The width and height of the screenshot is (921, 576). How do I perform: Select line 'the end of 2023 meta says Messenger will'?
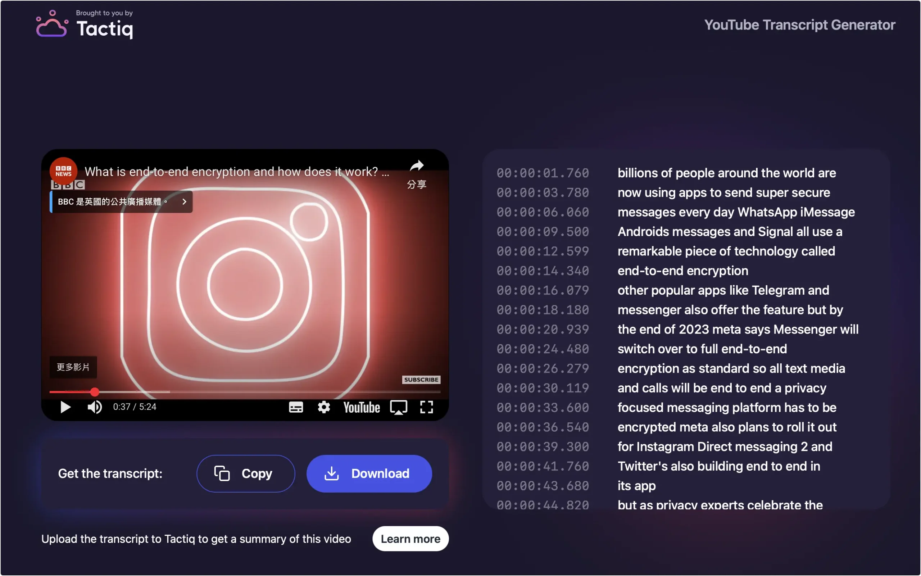point(738,329)
